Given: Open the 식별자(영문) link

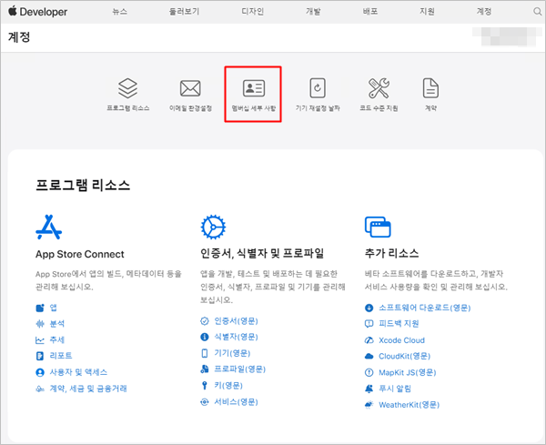Looking at the screenshot, I should pyautogui.click(x=236, y=337).
